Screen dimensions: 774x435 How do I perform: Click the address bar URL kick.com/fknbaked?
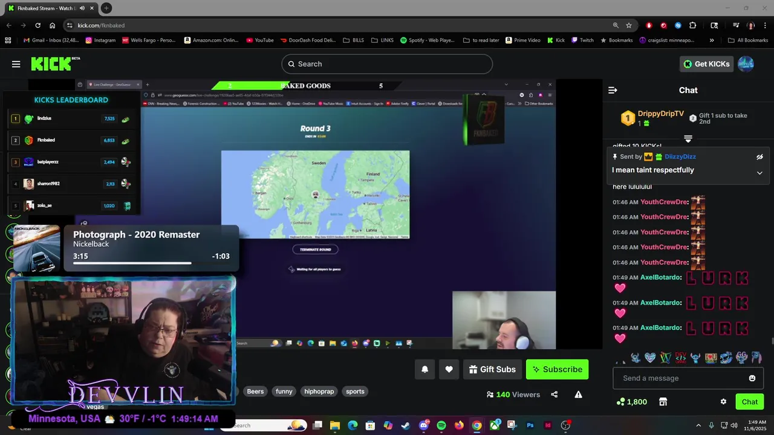[101, 25]
